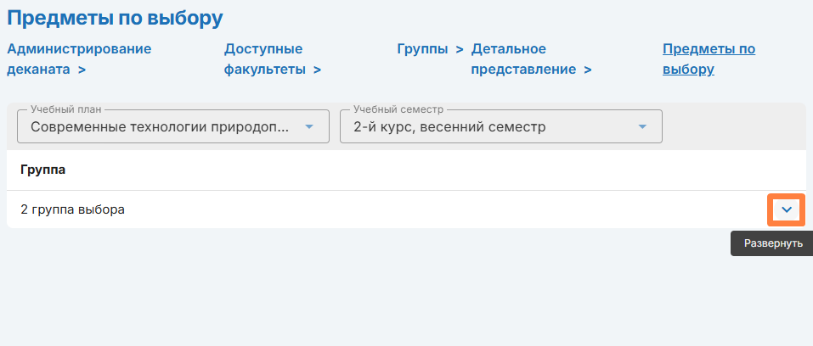Open the "2-й курс, весенний семестр" selector
The width and height of the screenshot is (813, 346).
(x=488, y=127)
